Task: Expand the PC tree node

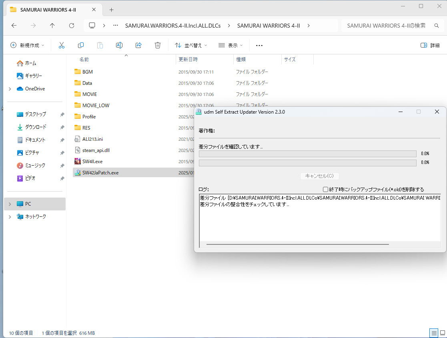Action: (10, 204)
